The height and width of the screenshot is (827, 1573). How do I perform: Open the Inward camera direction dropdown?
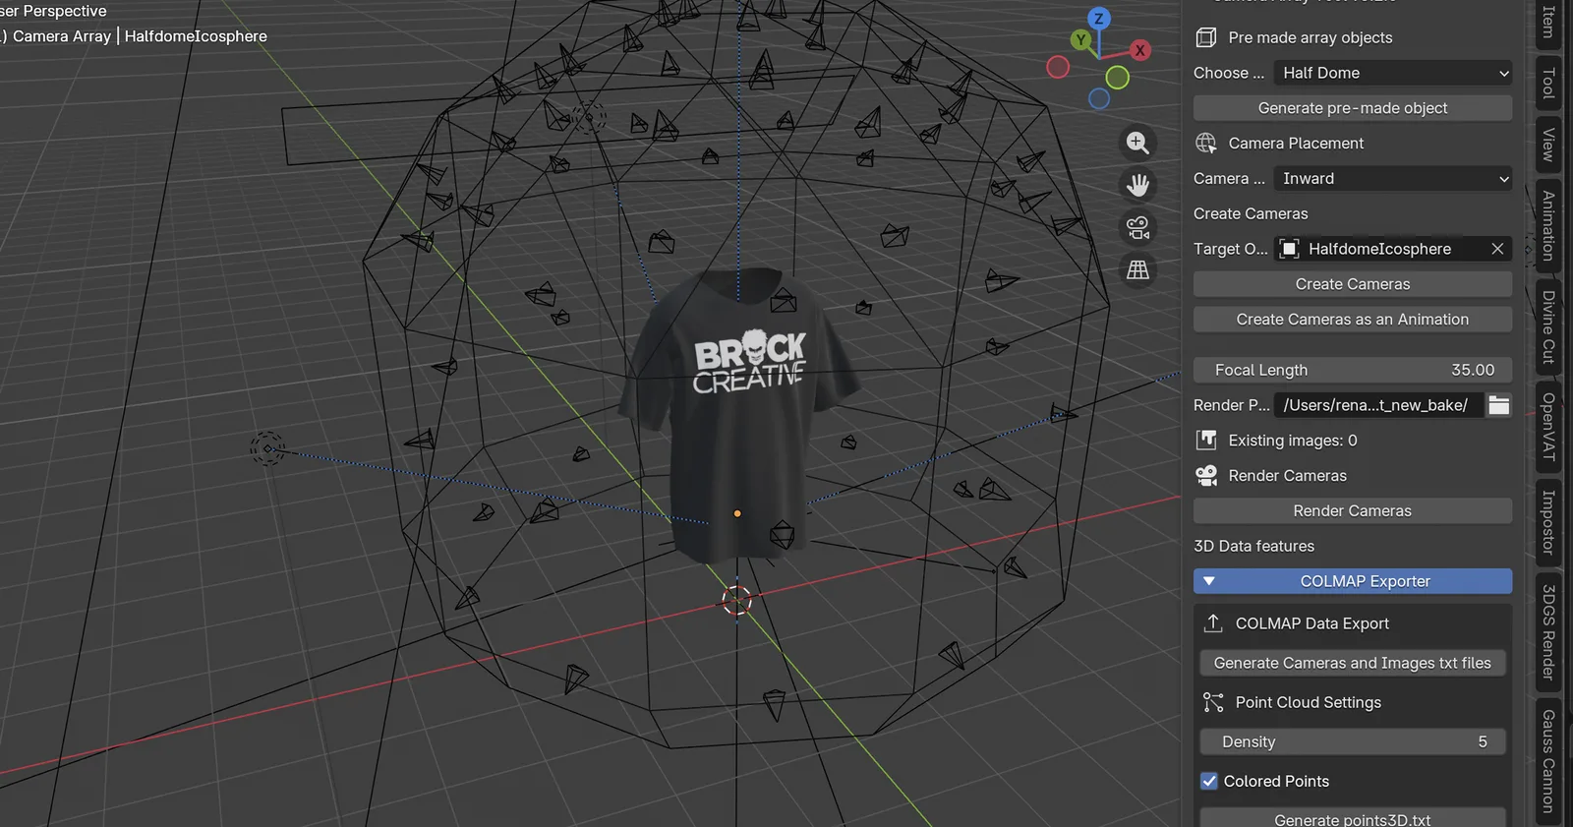click(x=1393, y=178)
